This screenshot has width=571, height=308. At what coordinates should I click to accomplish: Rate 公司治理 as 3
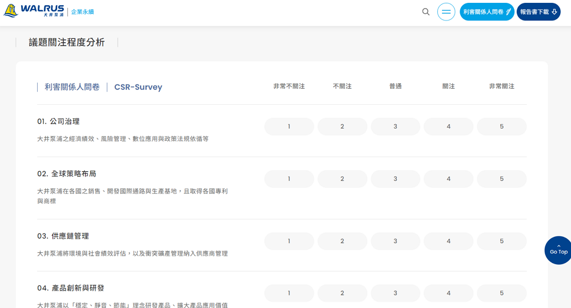(395, 126)
